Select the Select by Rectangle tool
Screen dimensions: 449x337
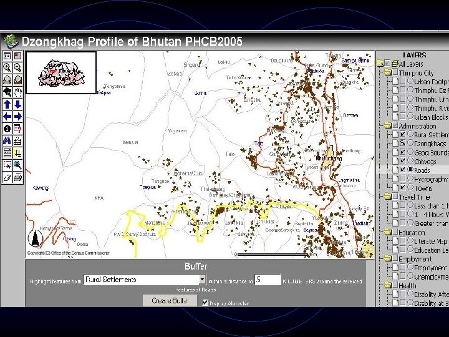tap(7, 165)
